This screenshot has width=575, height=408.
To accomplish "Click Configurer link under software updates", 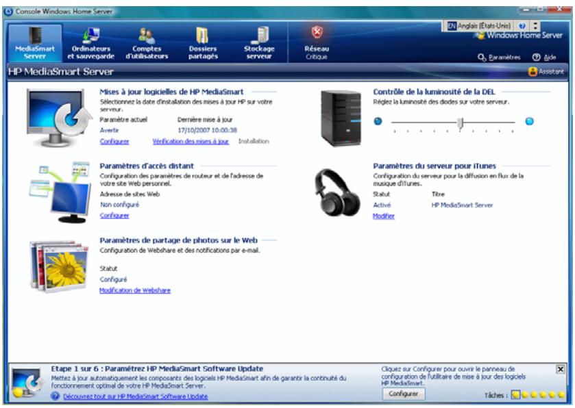I will (x=114, y=142).
